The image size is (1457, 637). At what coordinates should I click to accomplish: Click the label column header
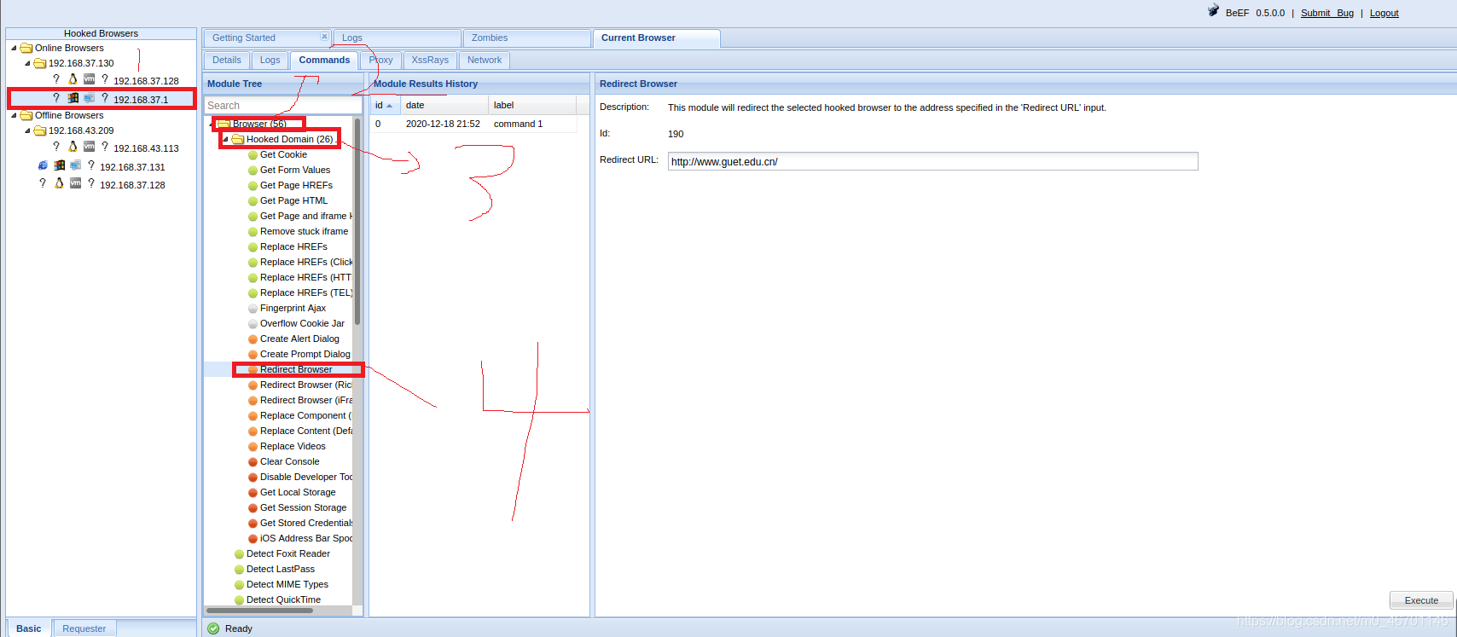point(532,105)
